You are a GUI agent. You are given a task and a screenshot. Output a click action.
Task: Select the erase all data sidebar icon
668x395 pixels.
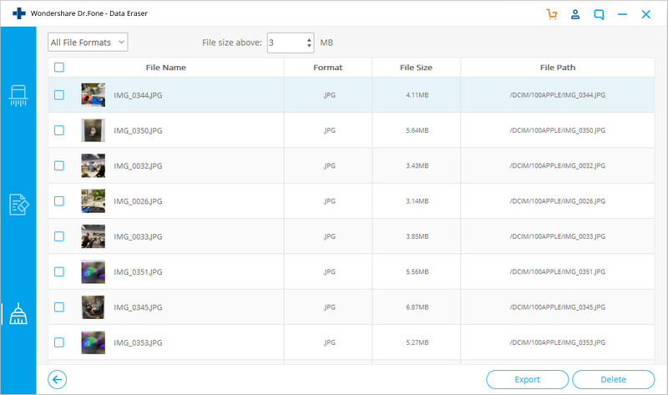[18, 95]
